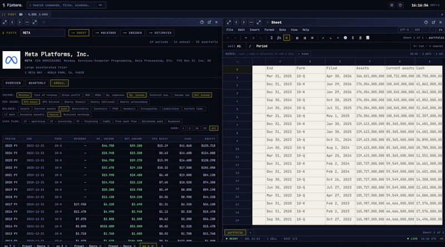The image size is (445, 247).
Task: Open the fx function inserter in Sheet toolbar
Action: [x=279, y=38]
